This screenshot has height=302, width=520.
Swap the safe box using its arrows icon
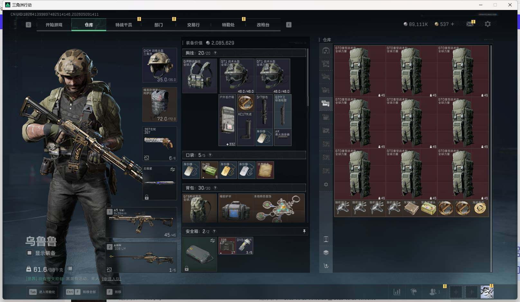pos(212,241)
